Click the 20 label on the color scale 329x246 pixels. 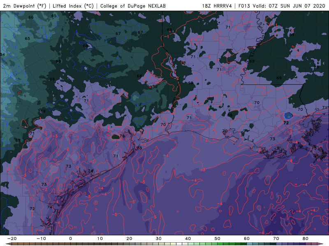tap(129, 239)
